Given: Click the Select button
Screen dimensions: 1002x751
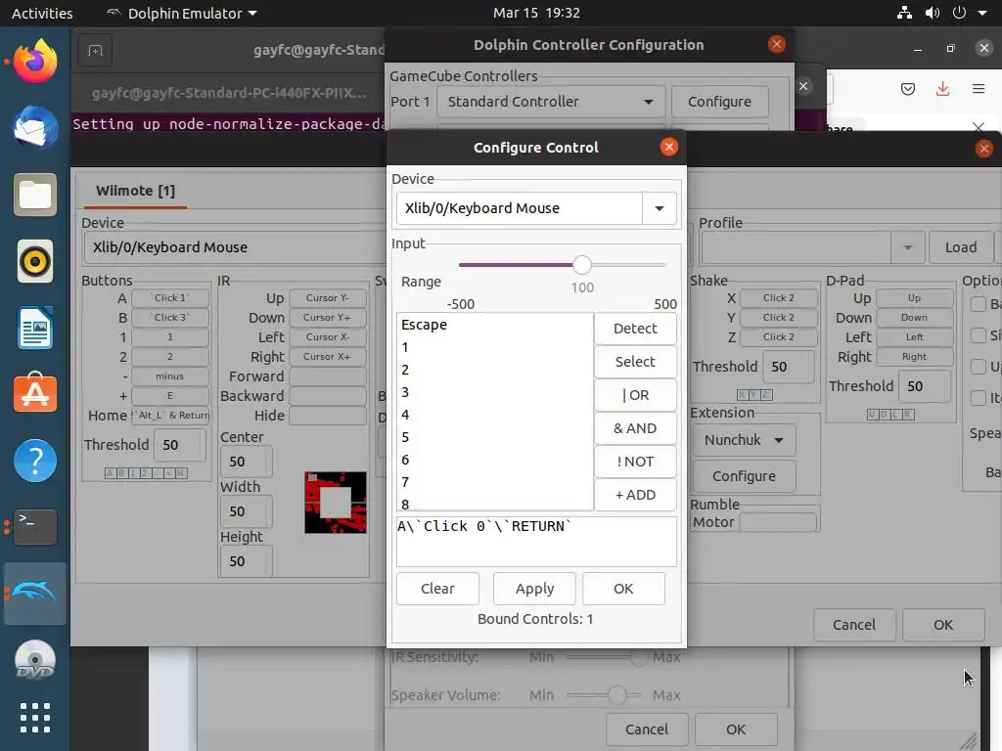Looking at the screenshot, I should [x=635, y=362].
